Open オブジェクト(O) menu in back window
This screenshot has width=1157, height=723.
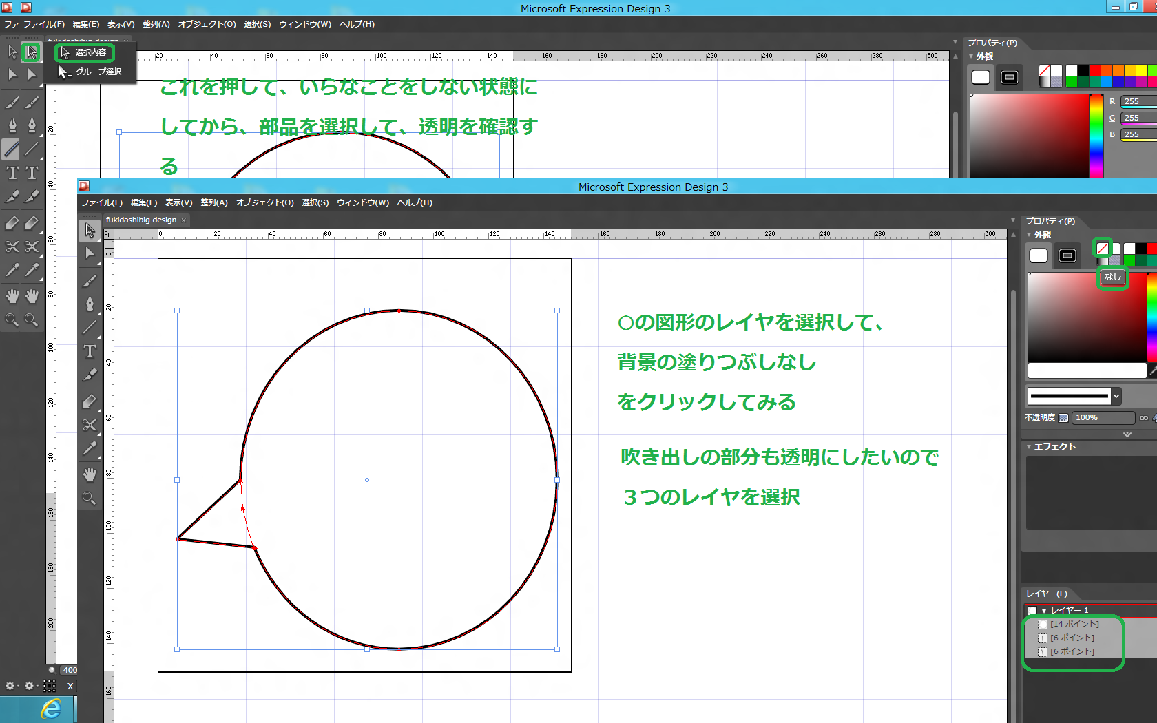click(207, 24)
